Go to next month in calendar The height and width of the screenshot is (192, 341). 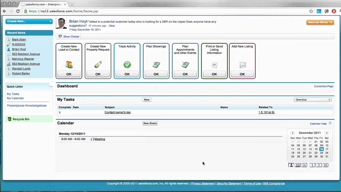[327, 133]
